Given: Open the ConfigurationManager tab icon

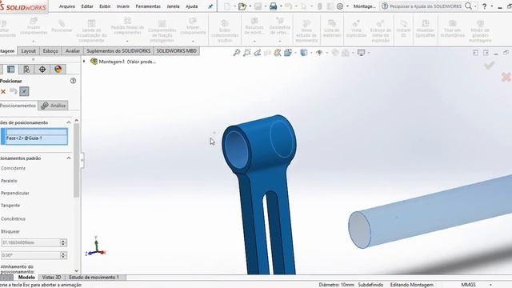Looking at the screenshot, I should point(26,70).
